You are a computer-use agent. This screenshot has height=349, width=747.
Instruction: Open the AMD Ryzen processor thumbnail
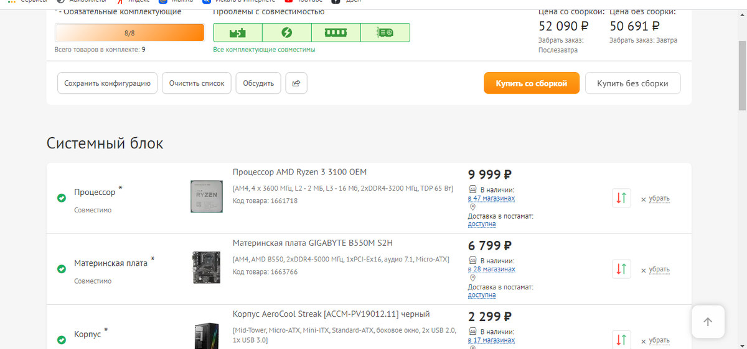click(205, 197)
